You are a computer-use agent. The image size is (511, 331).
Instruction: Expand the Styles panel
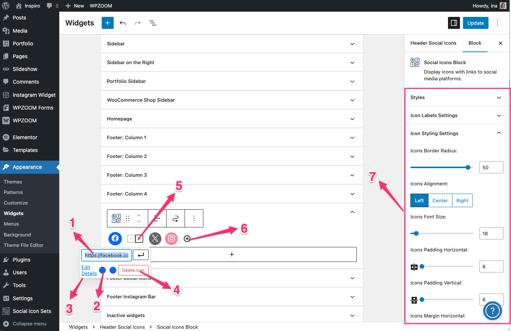[456, 97]
